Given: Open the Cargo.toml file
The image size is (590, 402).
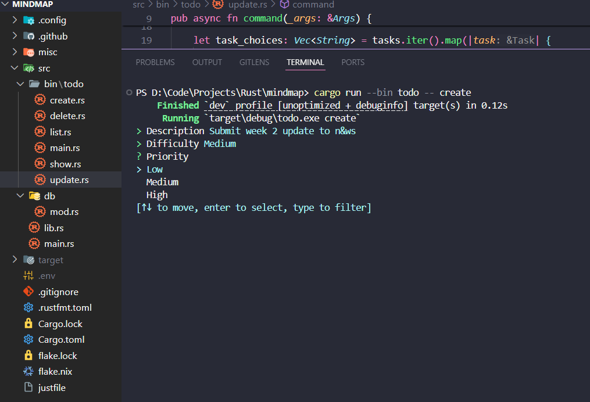Looking at the screenshot, I should (60, 340).
